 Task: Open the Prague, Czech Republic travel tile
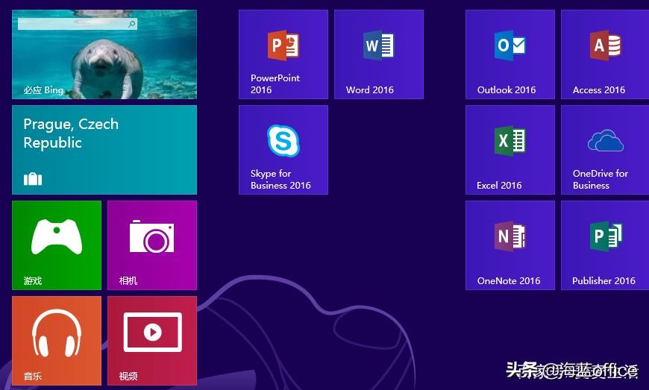pyautogui.click(x=104, y=150)
